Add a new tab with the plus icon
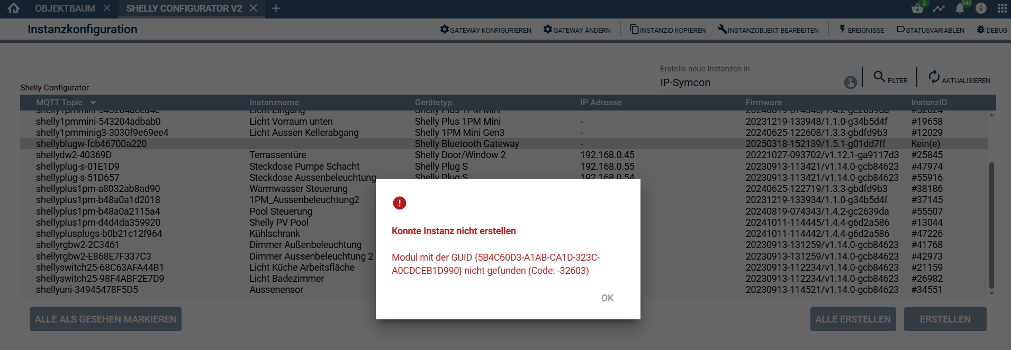1011x350 pixels. point(276,8)
